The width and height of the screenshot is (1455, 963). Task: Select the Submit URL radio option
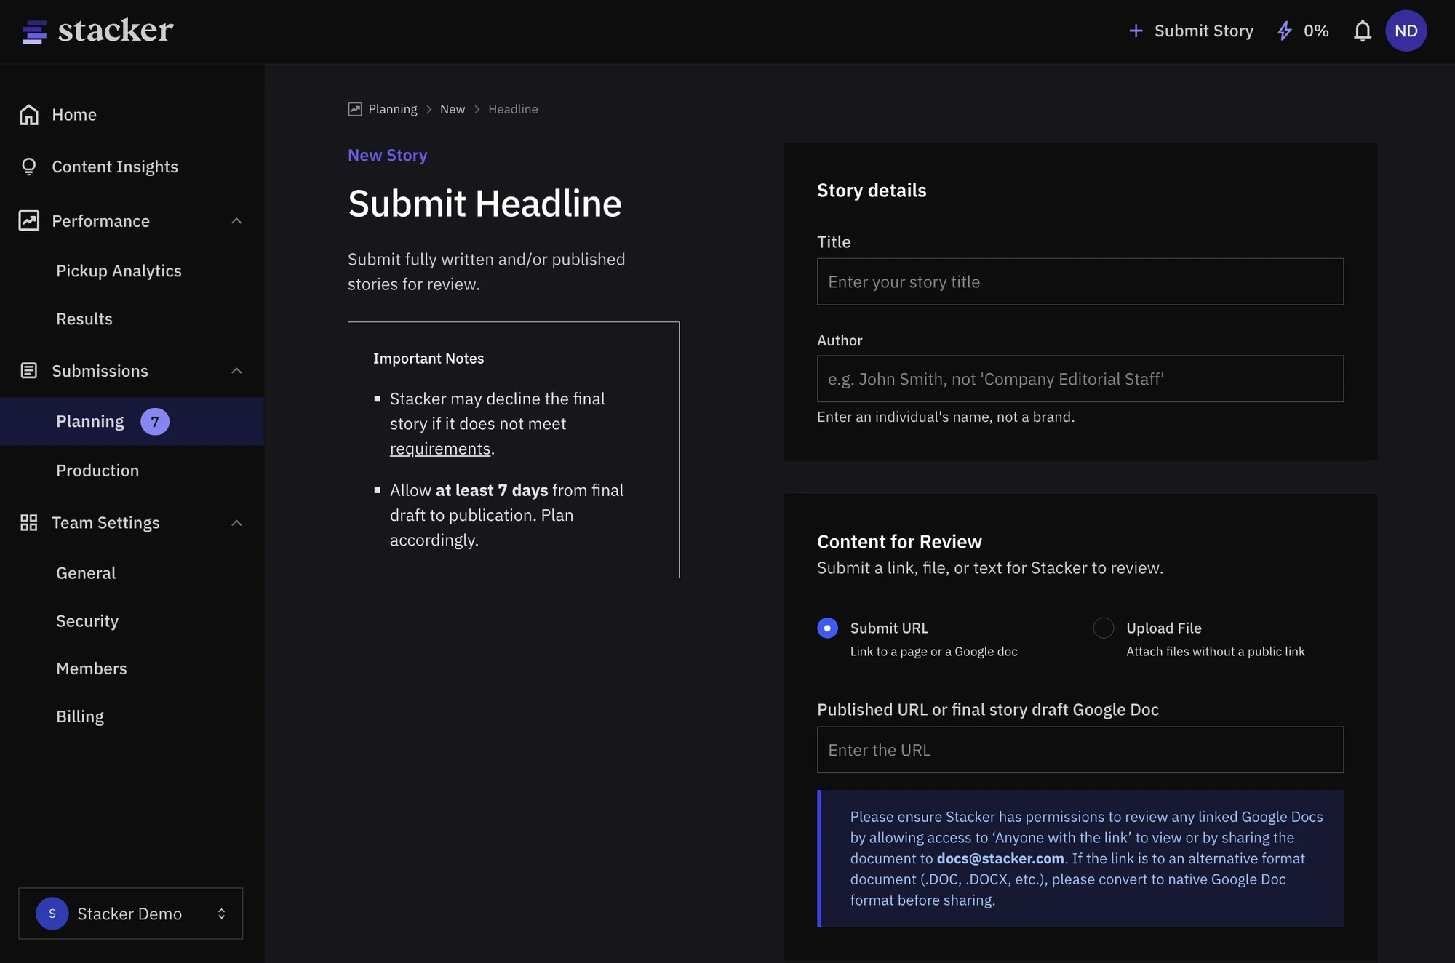coord(827,628)
